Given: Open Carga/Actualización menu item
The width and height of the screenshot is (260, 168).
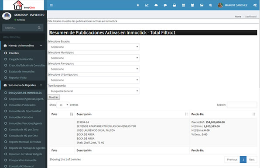Looking at the screenshot, I should (x=21, y=59).
